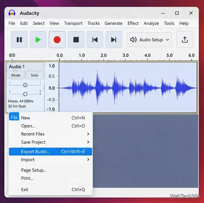Open the Help menu
This screenshot has height=203, width=204.
184,23
